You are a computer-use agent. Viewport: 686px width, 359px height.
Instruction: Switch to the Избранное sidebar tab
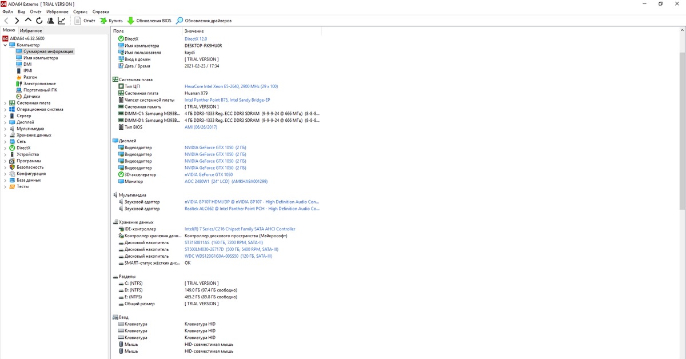tap(30, 30)
